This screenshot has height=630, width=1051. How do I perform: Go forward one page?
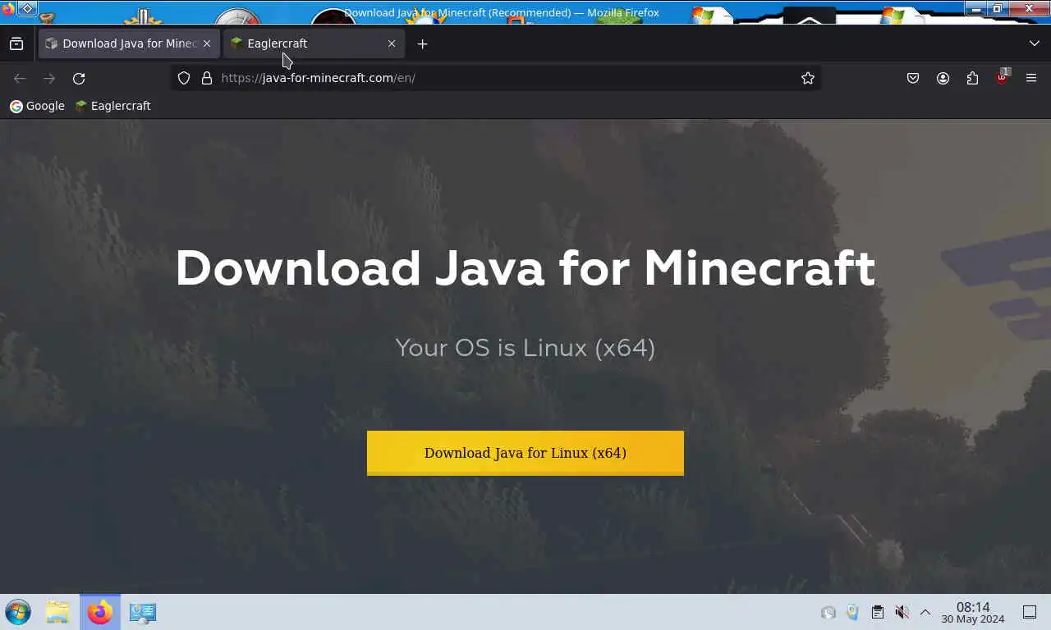49,78
